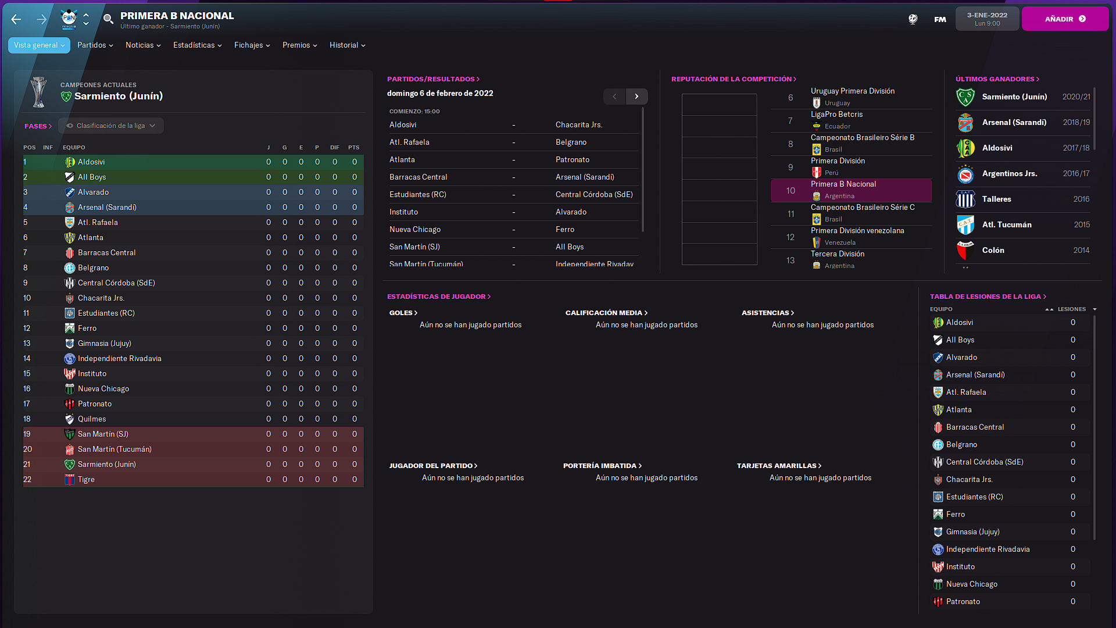Open the Historial menu
Image resolution: width=1116 pixels, height=628 pixels.
(347, 45)
